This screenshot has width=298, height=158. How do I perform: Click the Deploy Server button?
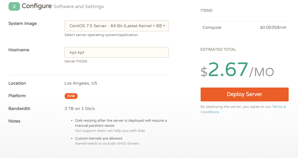[245, 94]
